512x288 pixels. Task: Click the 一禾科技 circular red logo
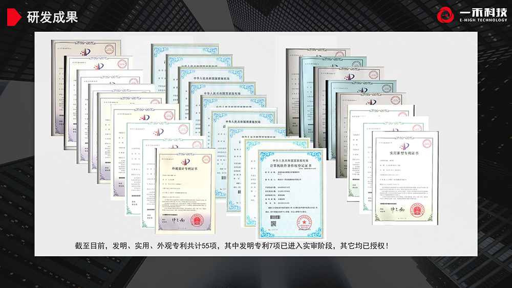[446, 15]
